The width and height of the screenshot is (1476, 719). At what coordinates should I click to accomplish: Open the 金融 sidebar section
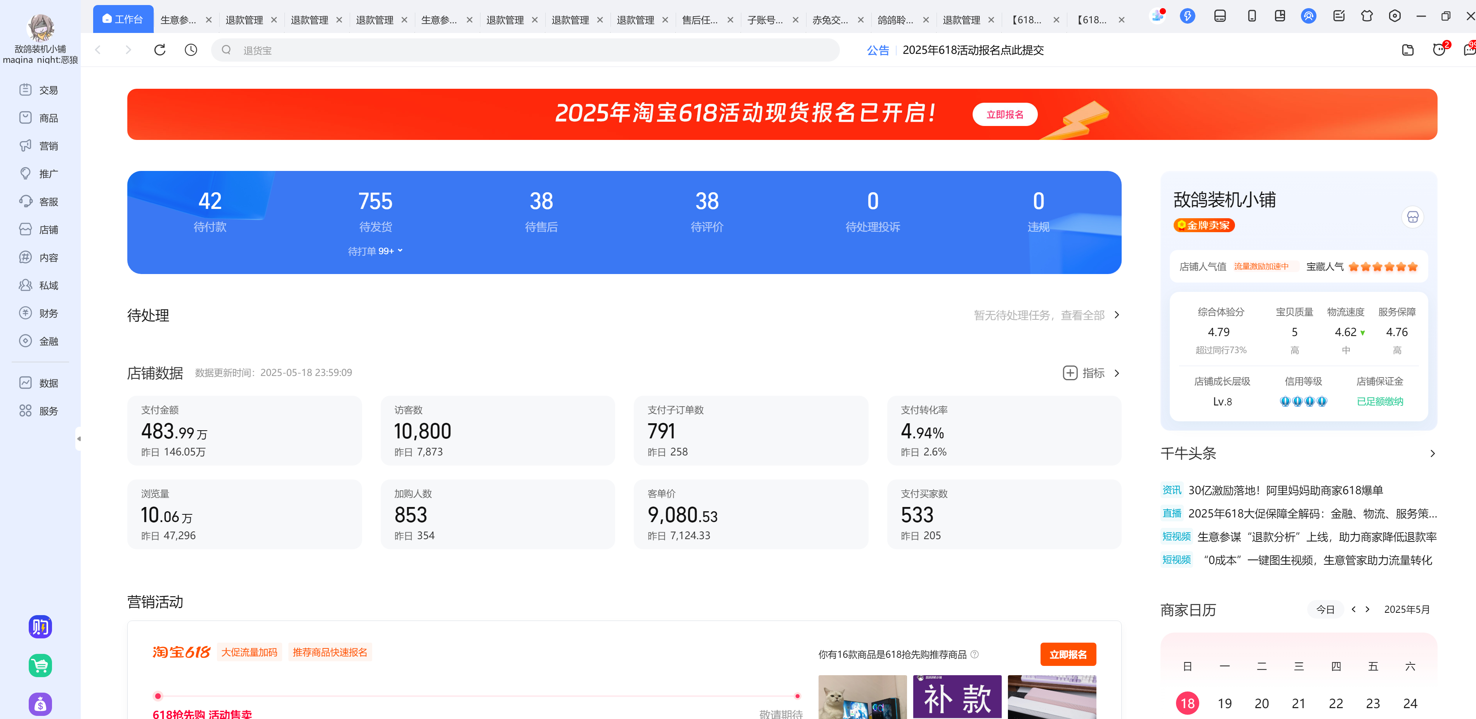[39, 341]
